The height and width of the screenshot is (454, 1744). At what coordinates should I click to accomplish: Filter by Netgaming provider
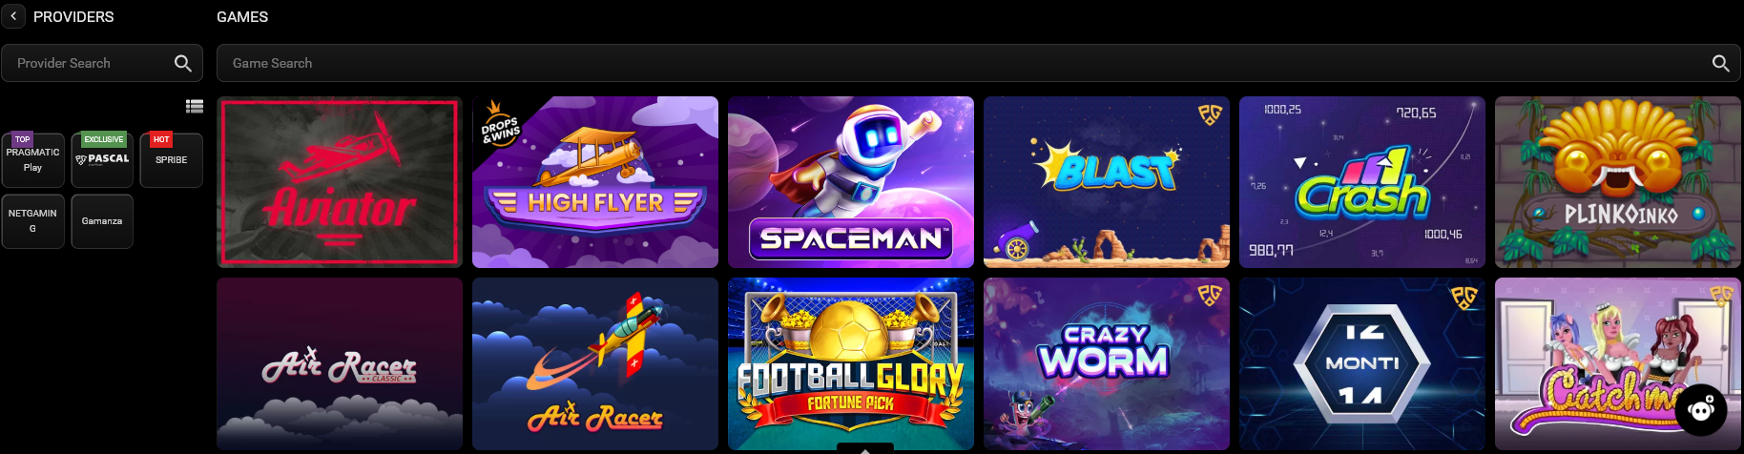33,221
